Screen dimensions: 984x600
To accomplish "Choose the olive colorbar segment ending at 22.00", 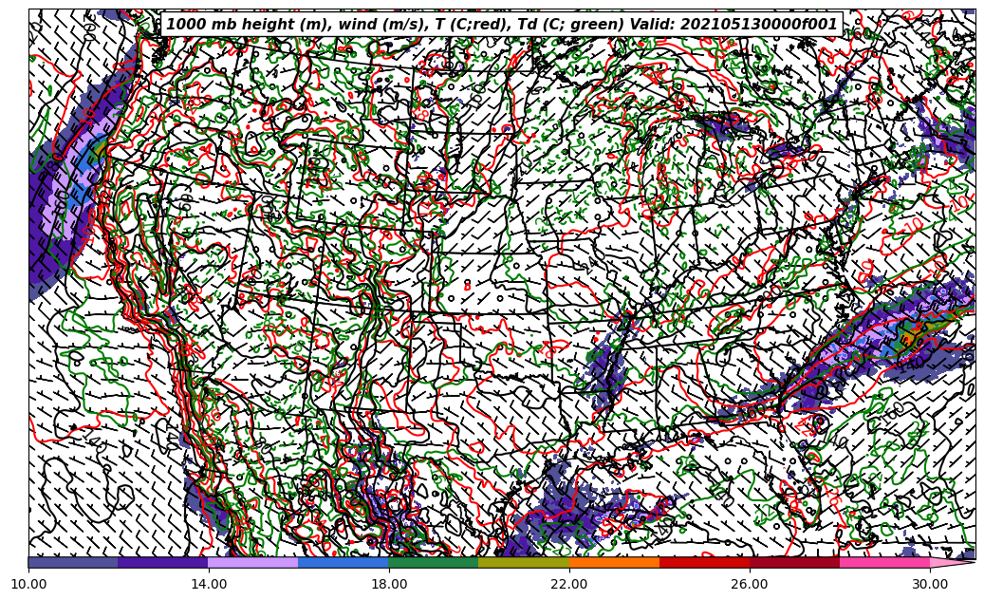I will 524,562.
